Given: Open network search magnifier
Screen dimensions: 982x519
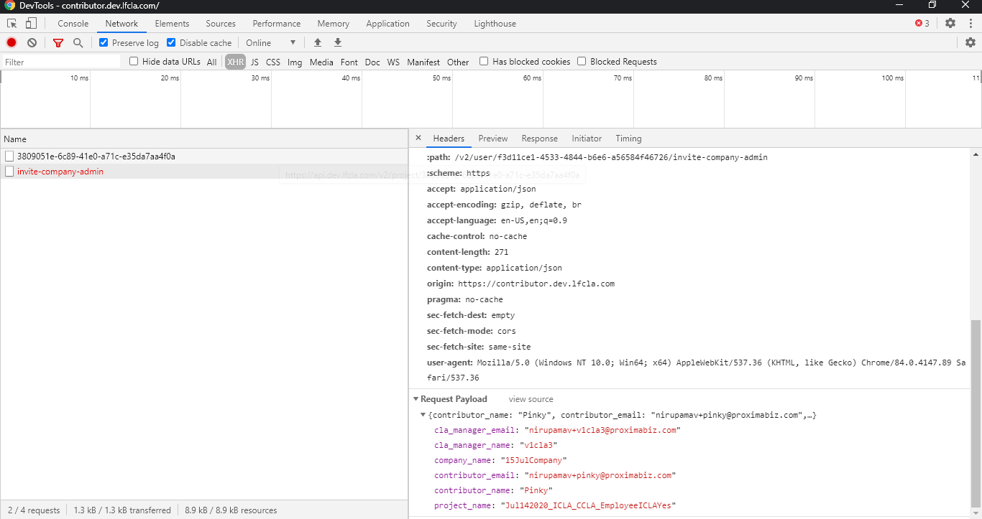Looking at the screenshot, I should (78, 42).
